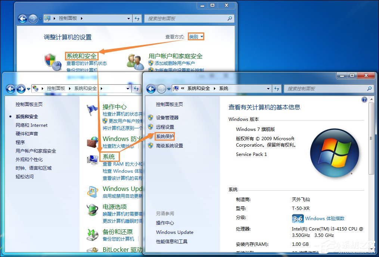Open the 类别 view-by dropdown
The height and width of the screenshot is (257, 379).
(x=196, y=37)
